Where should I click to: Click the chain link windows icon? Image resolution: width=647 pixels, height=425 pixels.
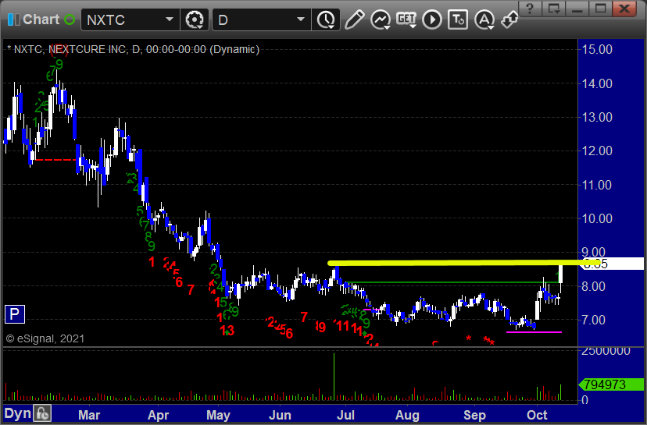tap(510, 19)
